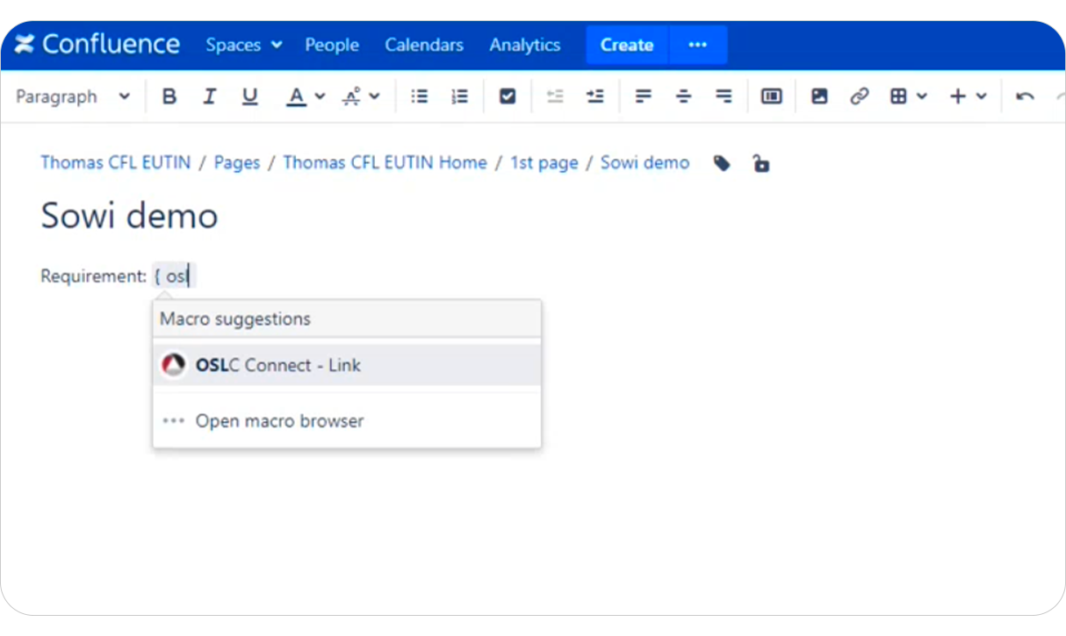1066x636 pixels.
Task: Open the Thomas CFL EUTIN space breadcrumb
Action: click(x=116, y=163)
